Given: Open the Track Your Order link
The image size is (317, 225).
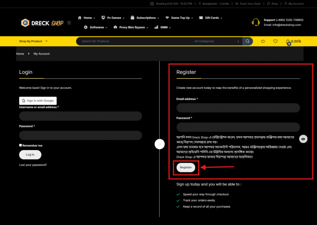Looking at the screenshot, I should pos(250,4).
